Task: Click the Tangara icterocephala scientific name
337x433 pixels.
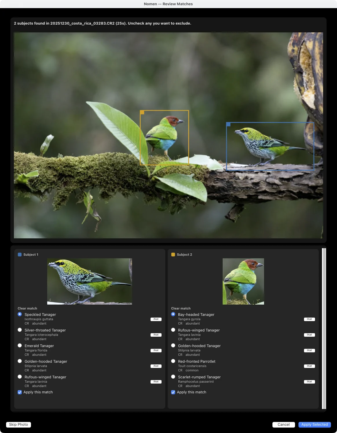Action: coord(41,335)
